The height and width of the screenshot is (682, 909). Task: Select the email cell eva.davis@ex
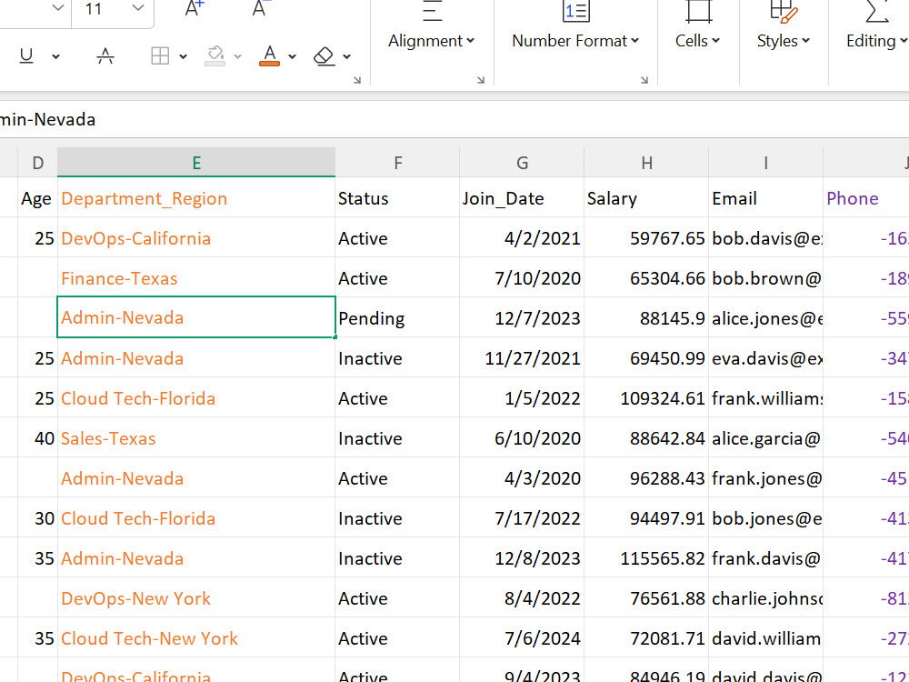pos(765,357)
